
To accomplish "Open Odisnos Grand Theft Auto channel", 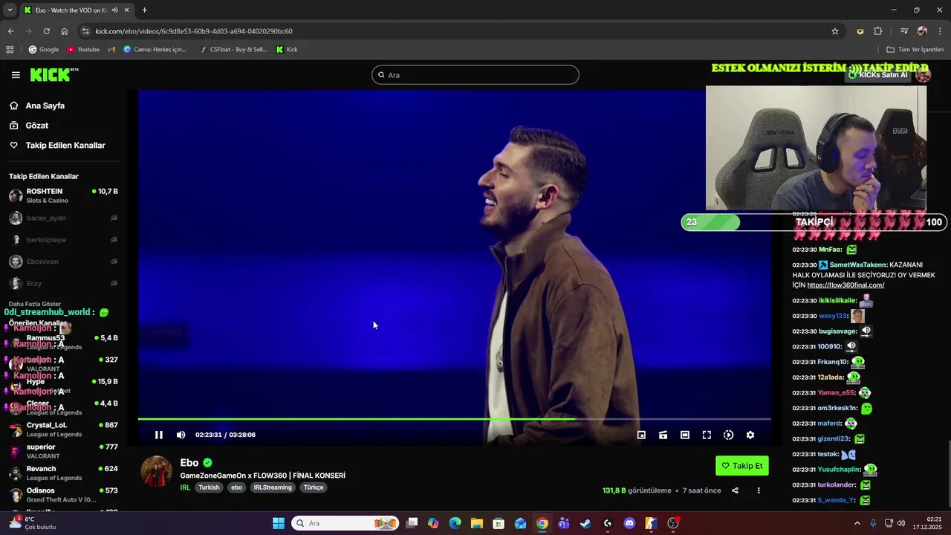I will pyautogui.click(x=63, y=495).
